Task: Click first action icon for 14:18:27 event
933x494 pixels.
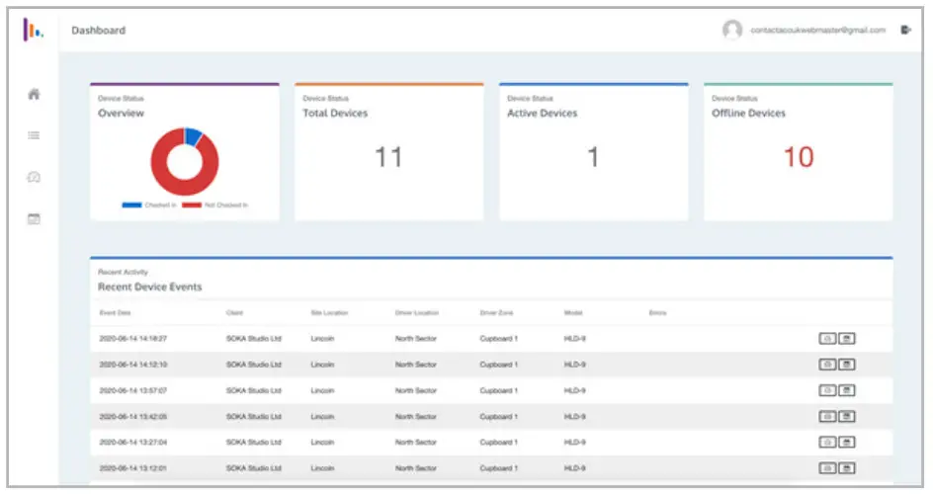Action: (827, 338)
